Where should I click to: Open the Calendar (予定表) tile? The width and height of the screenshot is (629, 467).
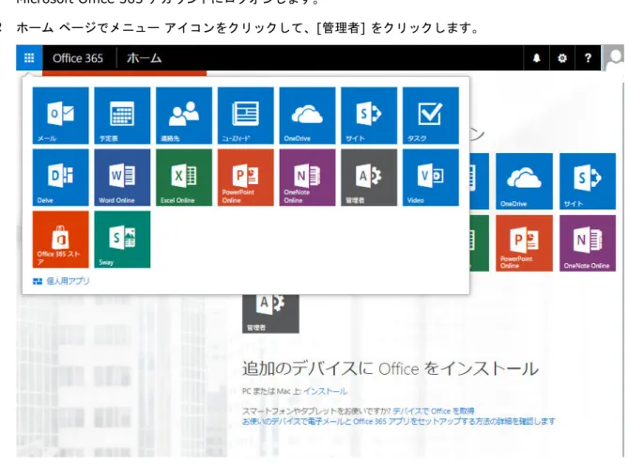[122, 116]
